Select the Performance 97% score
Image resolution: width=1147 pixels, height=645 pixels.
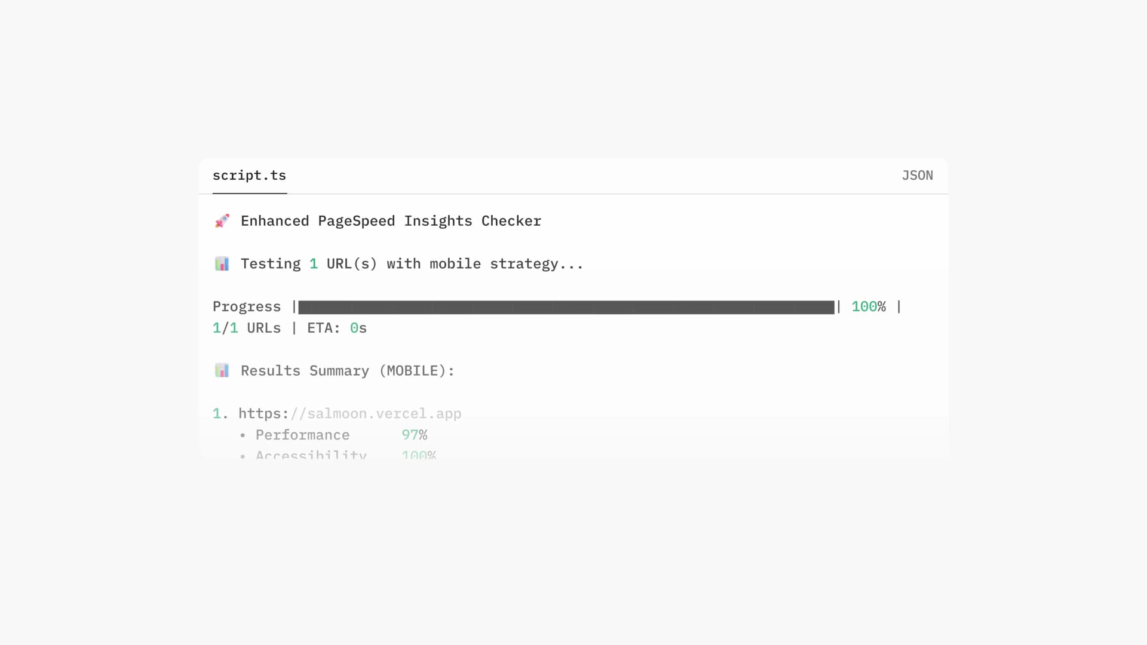[415, 435]
